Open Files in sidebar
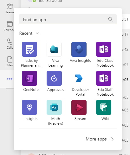130x155 pixels. coord(10,61)
